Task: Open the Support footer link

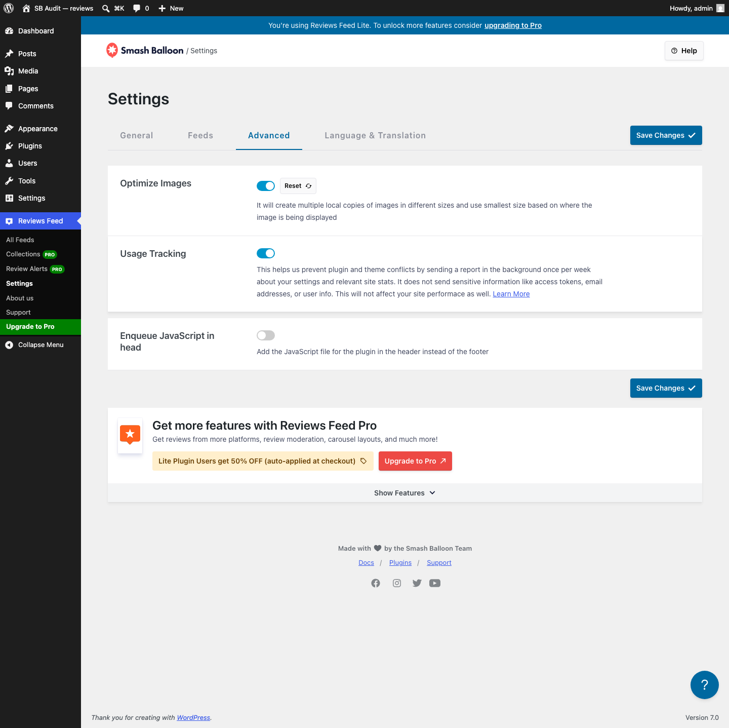Action: [x=439, y=563]
